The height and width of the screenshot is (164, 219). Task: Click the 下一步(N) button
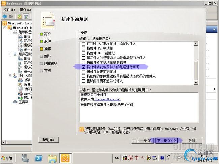click(x=166, y=141)
